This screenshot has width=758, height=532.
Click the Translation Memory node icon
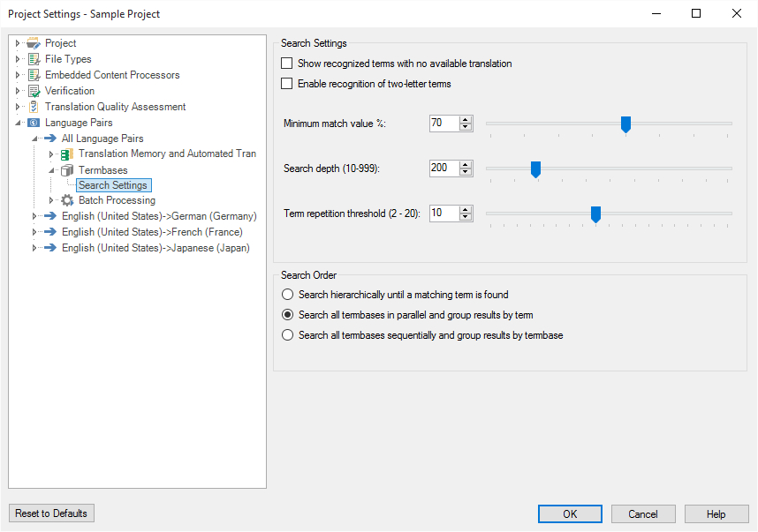(x=67, y=154)
